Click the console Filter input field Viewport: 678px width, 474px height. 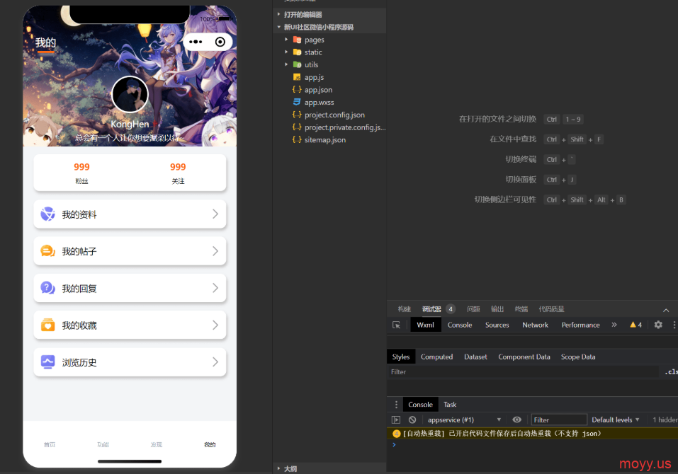(559, 420)
